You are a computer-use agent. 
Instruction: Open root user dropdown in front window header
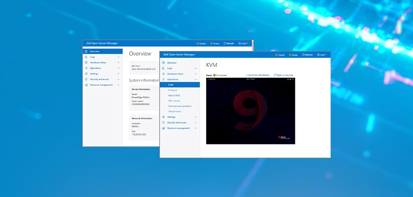[x=322, y=55]
